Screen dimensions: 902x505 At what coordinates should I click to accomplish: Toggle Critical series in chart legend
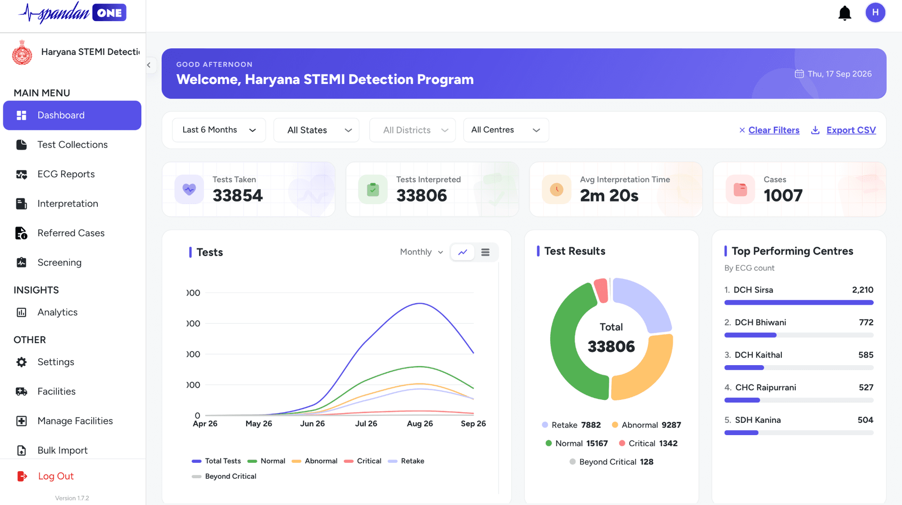(x=363, y=461)
